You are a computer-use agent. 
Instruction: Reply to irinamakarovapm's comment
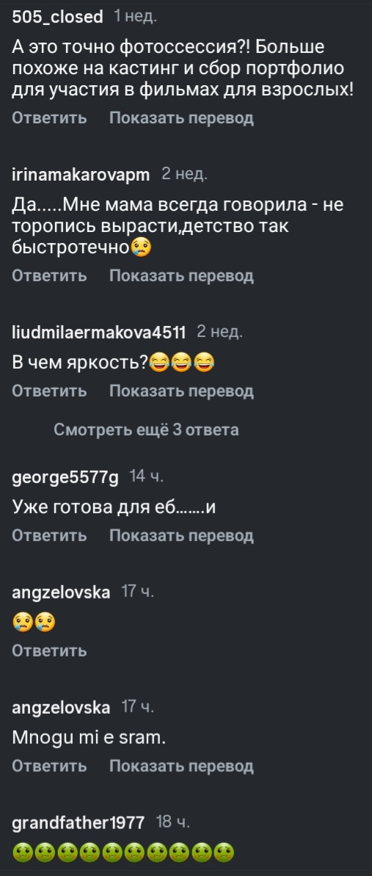[x=49, y=275]
